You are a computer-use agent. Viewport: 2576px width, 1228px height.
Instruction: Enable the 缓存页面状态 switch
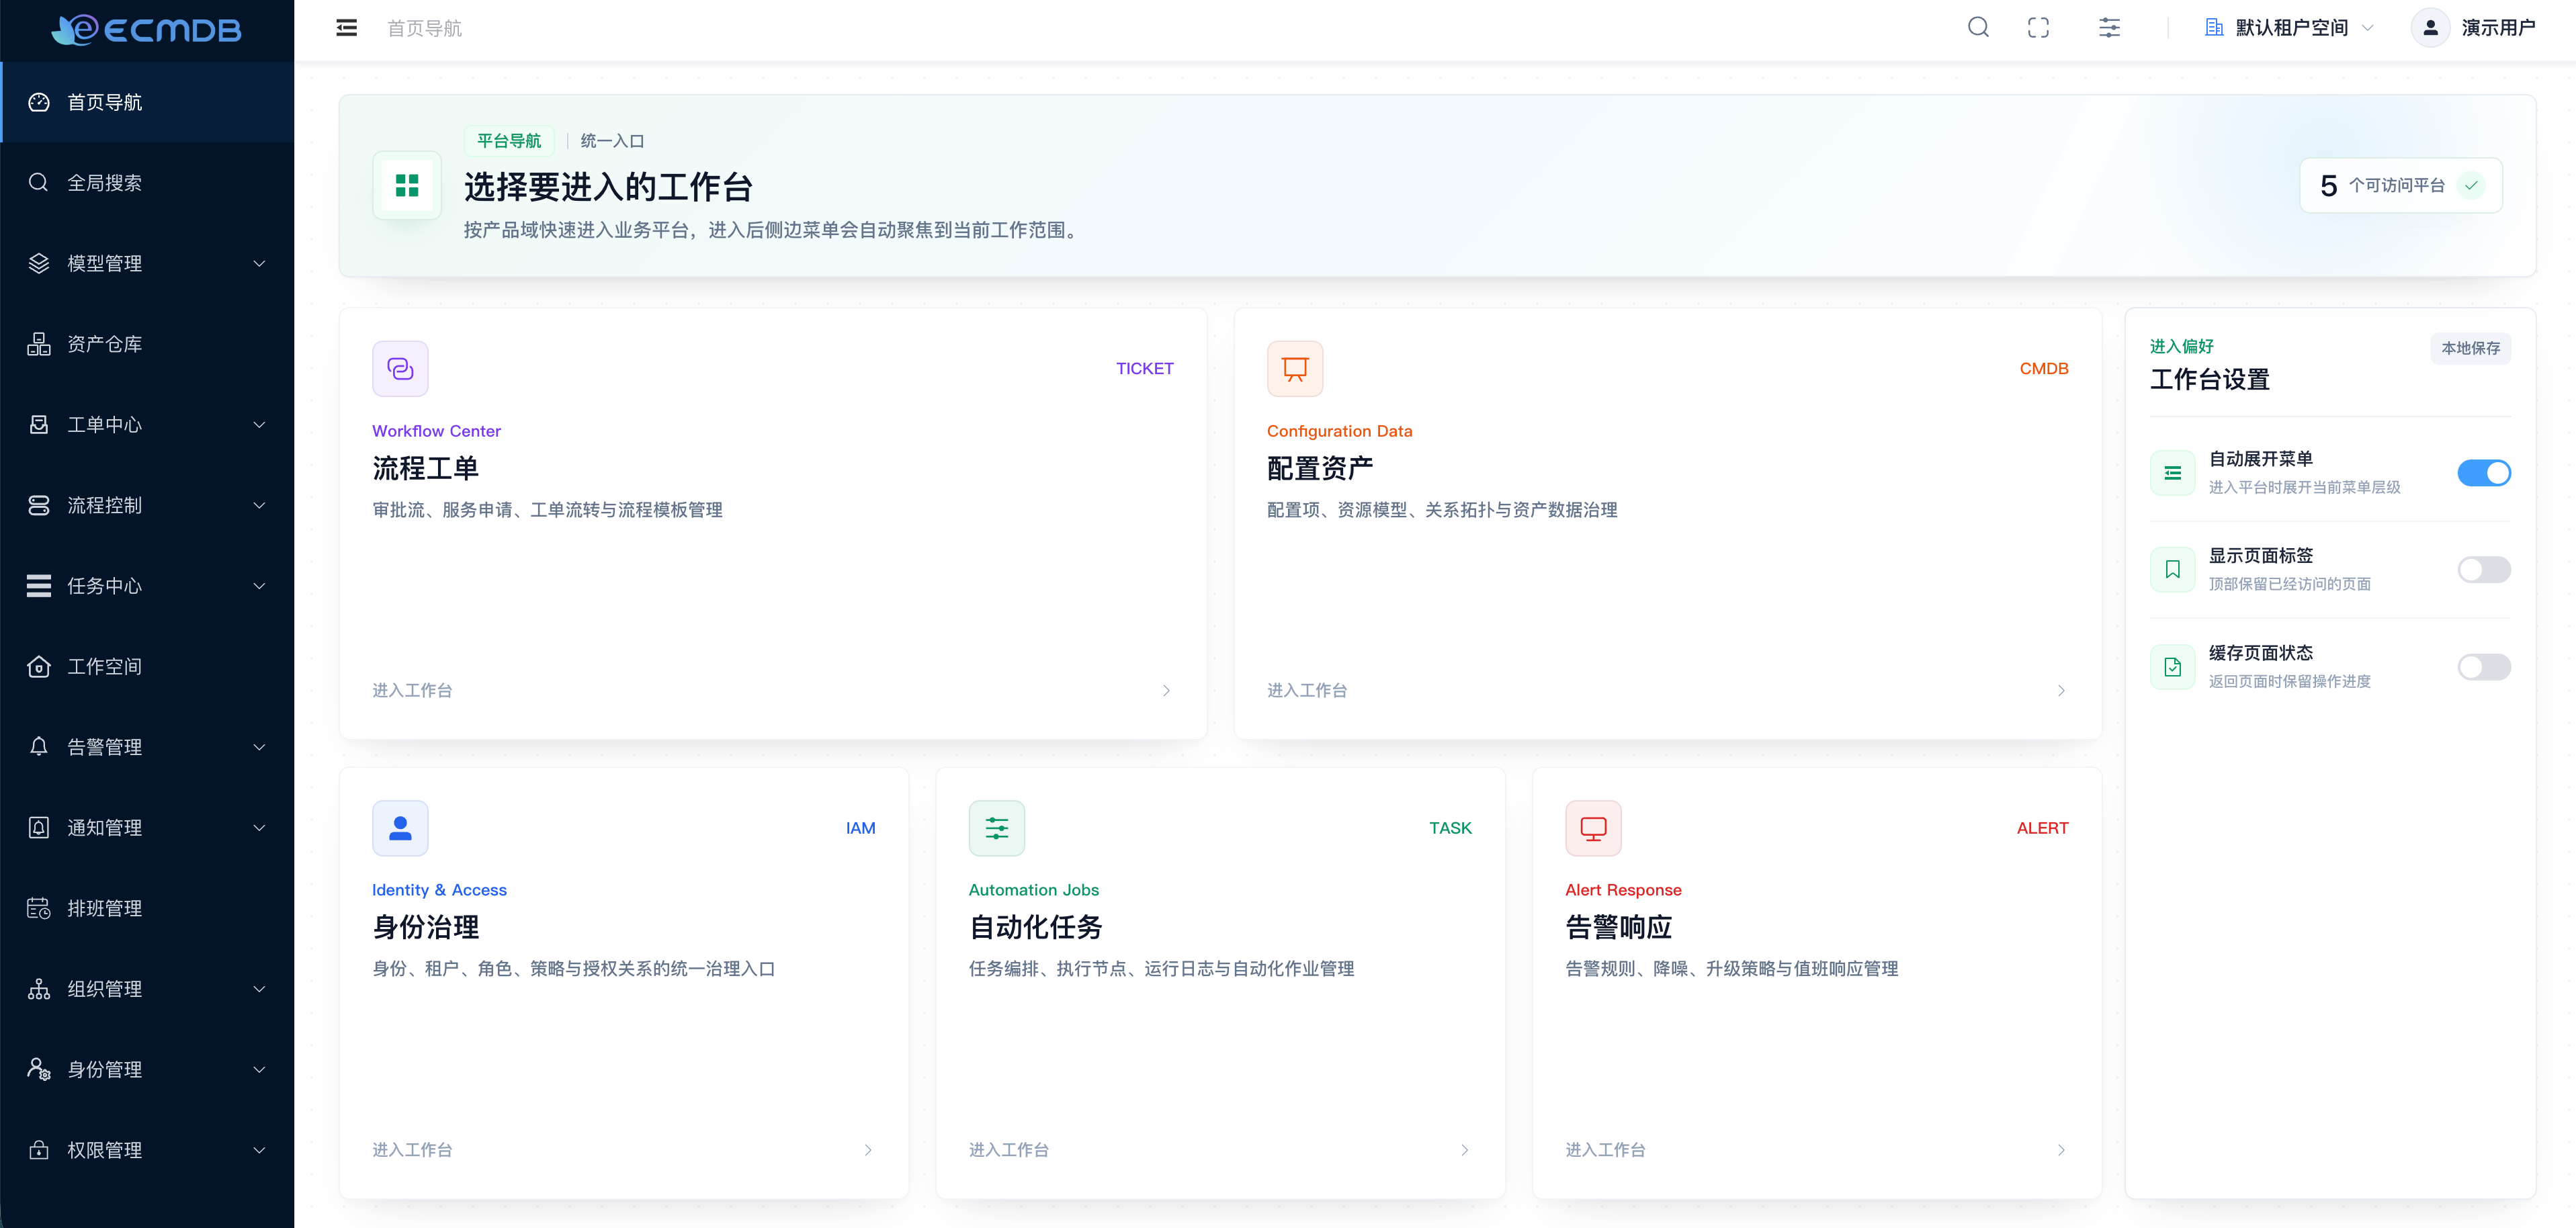coord(2484,667)
